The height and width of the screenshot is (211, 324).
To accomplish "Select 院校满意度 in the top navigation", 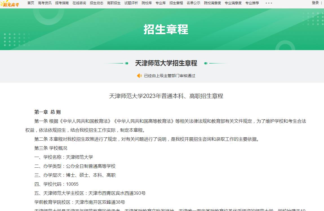I will pyautogui.click(x=212, y=3).
